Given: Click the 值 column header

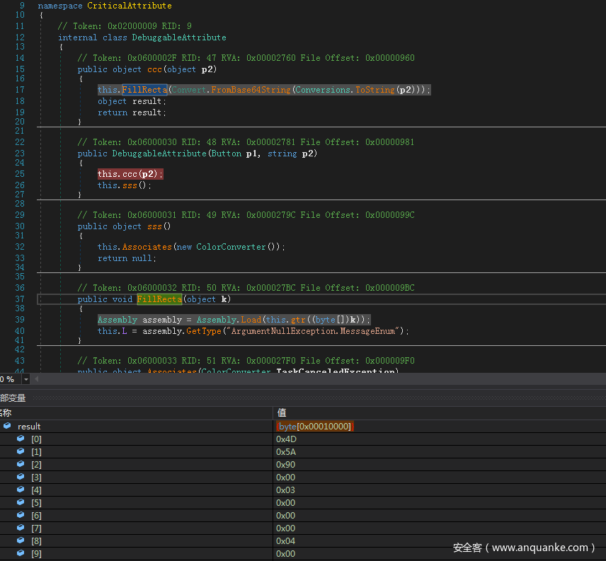Looking at the screenshot, I should point(282,412).
